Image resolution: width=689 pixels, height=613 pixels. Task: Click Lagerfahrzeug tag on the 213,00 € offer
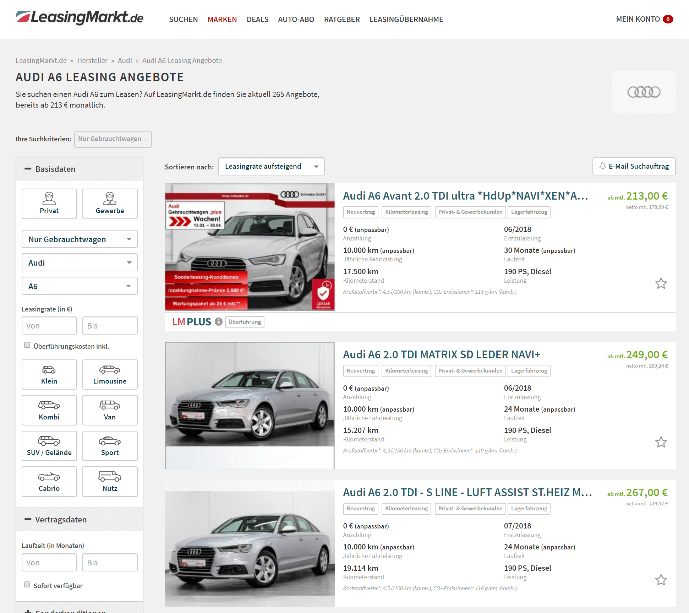pos(529,212)
